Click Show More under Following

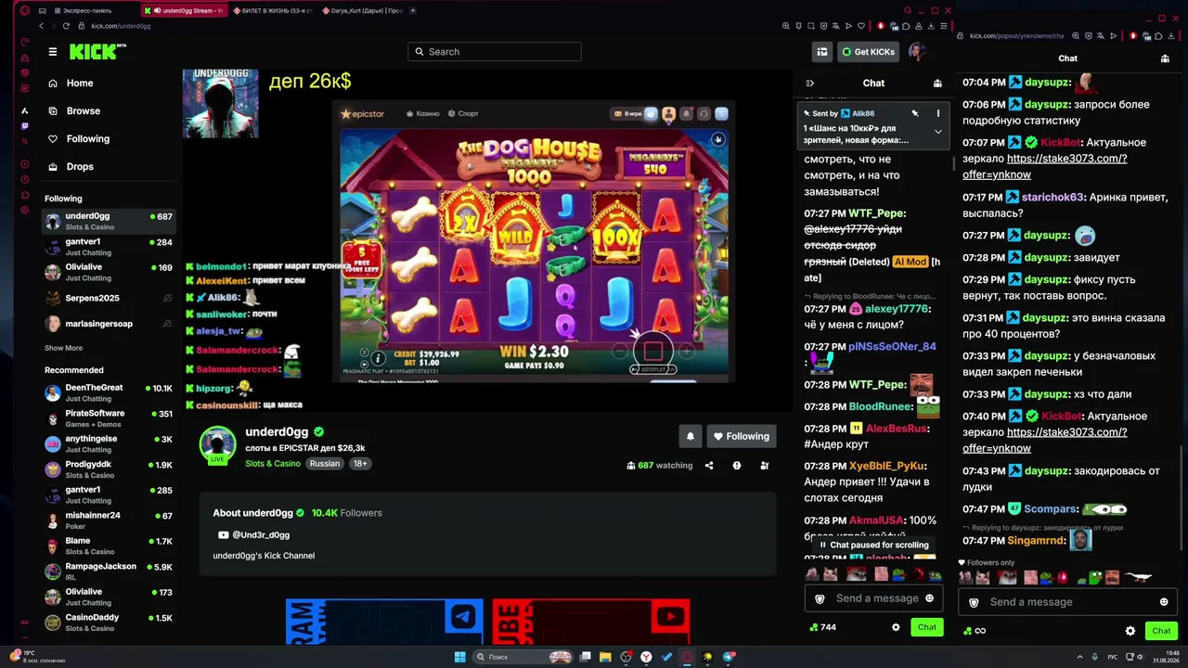click(63, 348)
